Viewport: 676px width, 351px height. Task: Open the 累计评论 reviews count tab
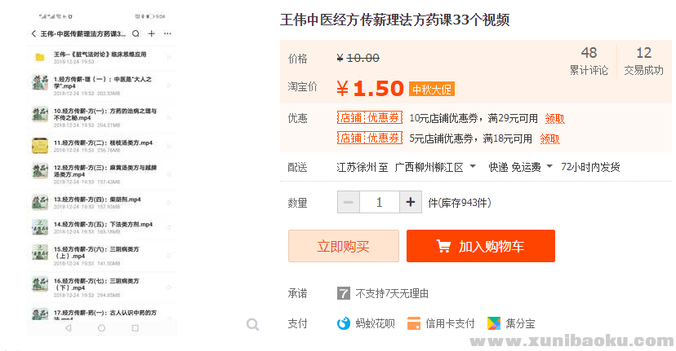tap(589, 61)
